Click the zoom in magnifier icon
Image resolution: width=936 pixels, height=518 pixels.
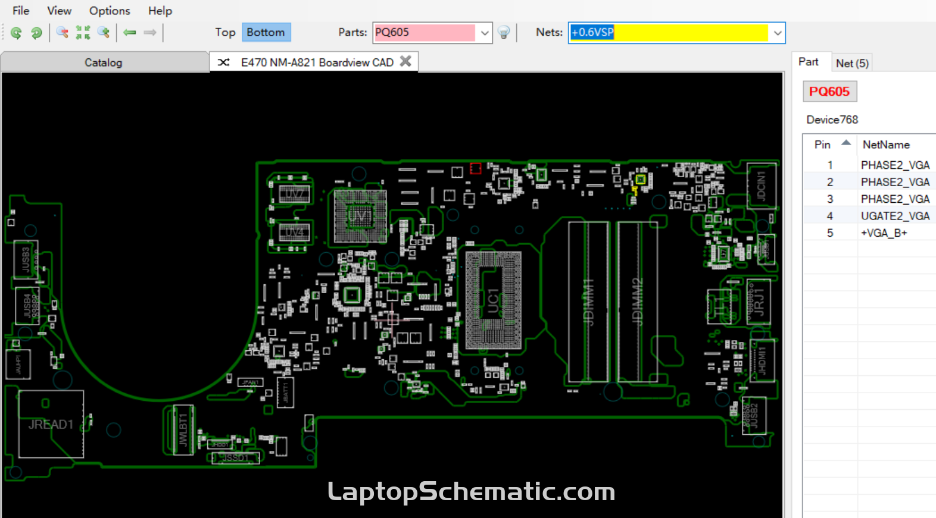coord(104,33)
